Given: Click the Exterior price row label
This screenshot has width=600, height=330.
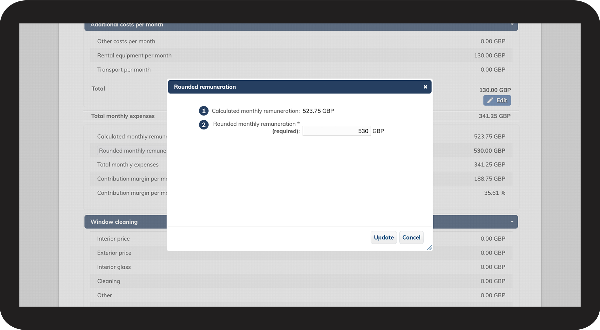Looking at the screenshot, I should 114,253.
